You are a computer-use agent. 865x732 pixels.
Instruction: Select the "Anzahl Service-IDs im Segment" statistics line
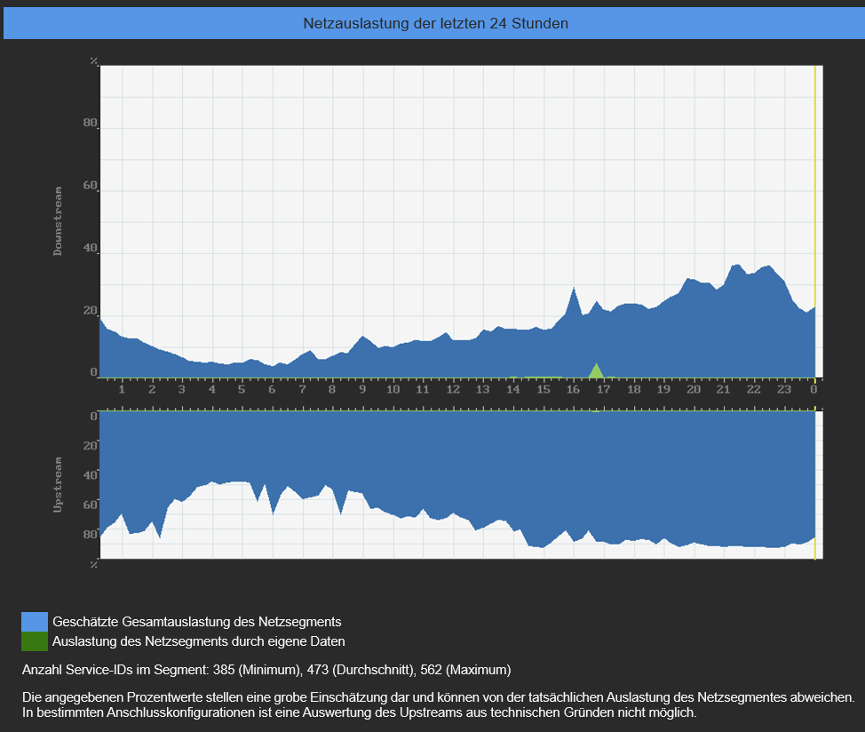266,670
